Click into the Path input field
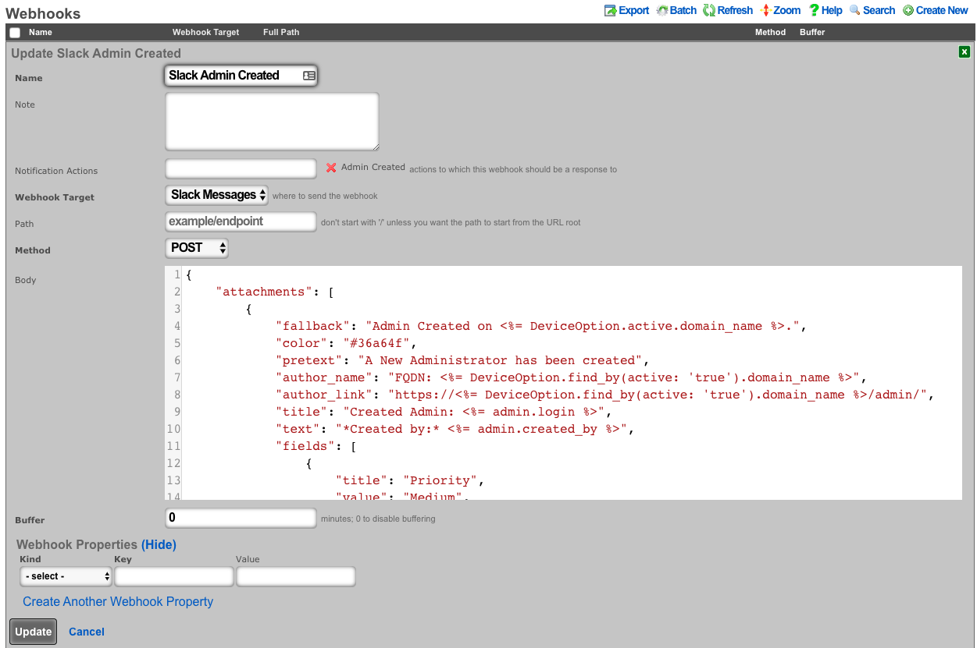 tap(241, 221)
